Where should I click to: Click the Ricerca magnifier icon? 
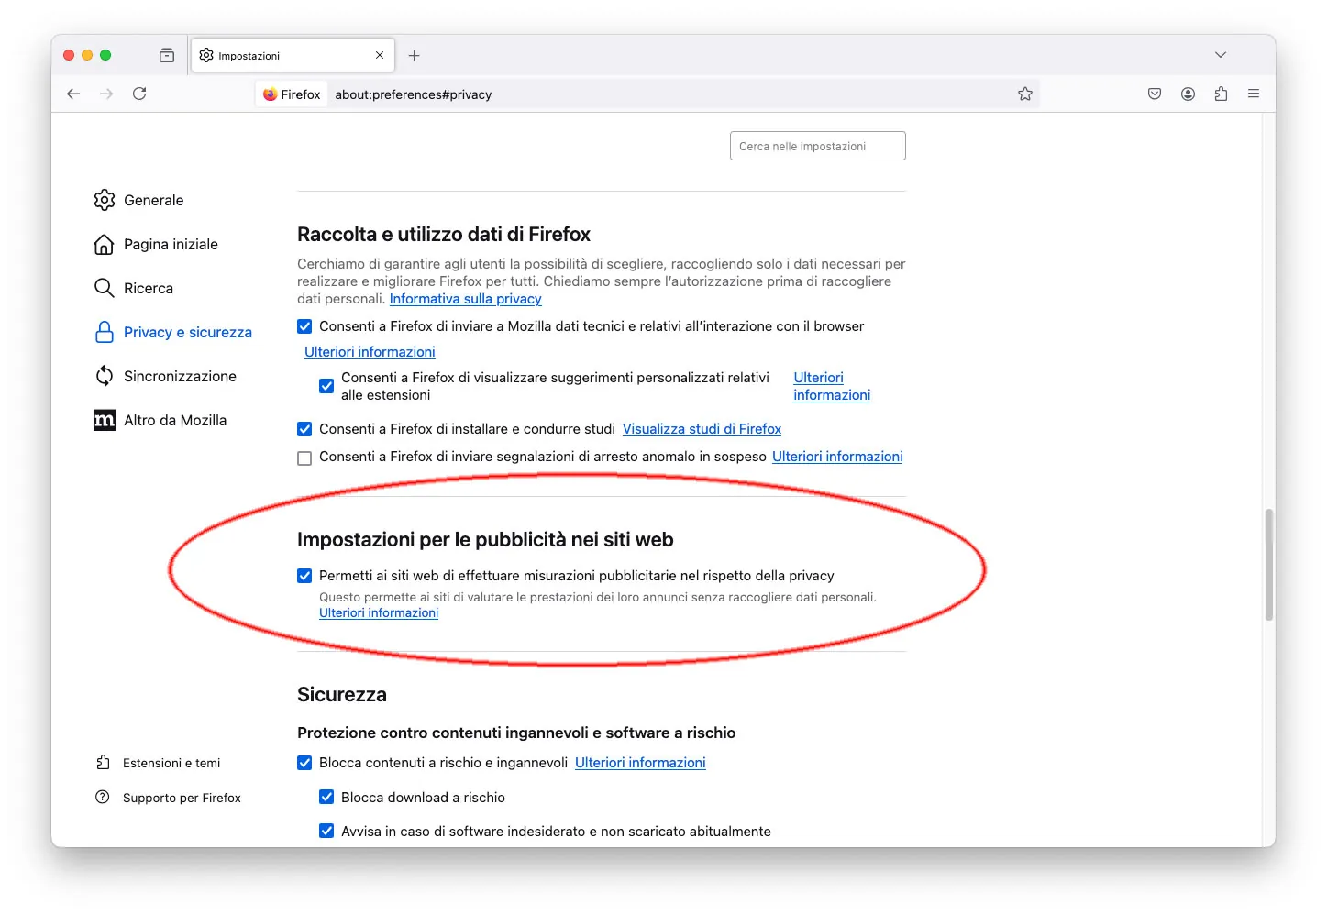(x=105, y=288)
